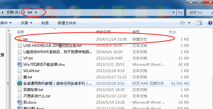Select the txt shortcut file name

coord(25,39)
